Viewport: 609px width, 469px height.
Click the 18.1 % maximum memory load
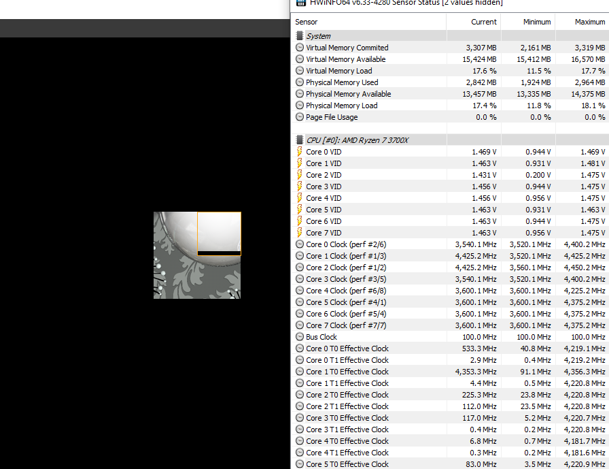pyautogui.click(x=593, y=106)
